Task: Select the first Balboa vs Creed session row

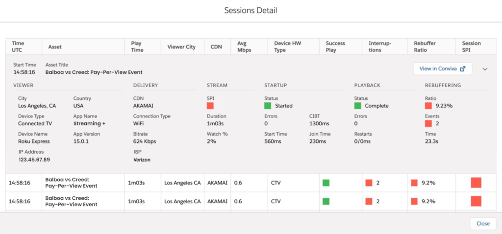Action: coord(251,183)
